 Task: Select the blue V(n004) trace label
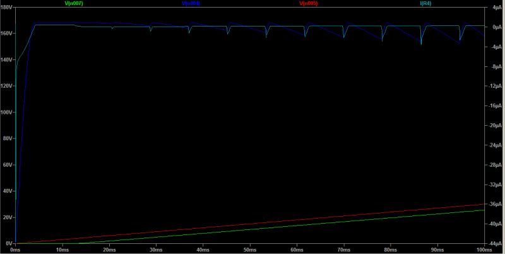click(191, 3)
